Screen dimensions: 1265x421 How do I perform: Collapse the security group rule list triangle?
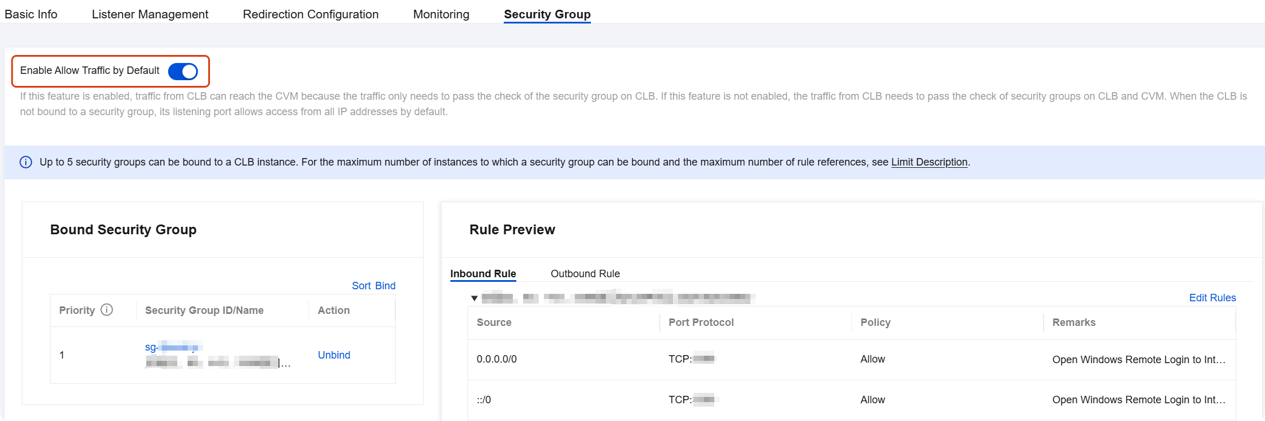(474, 298)
